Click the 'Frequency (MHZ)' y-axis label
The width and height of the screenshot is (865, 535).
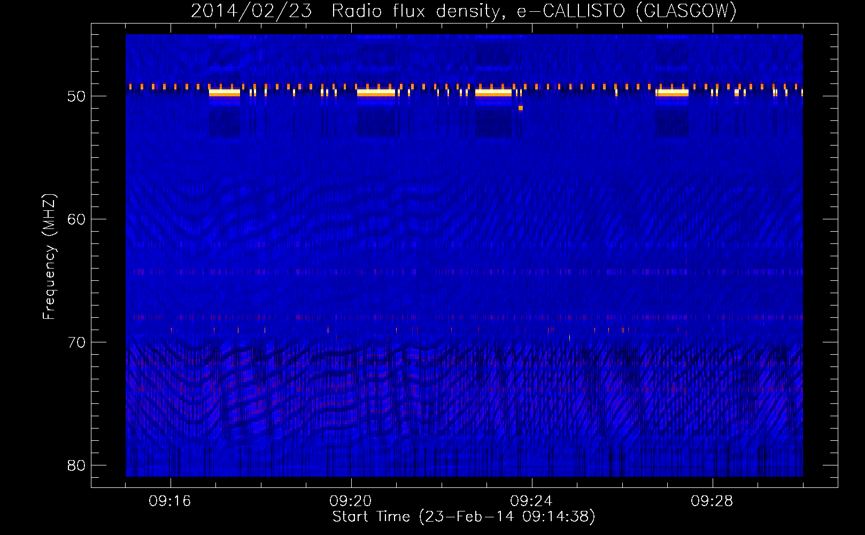[x=49, y=257]
